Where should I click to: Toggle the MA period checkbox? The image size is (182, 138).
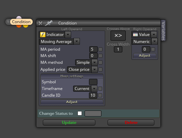point(100,49)
